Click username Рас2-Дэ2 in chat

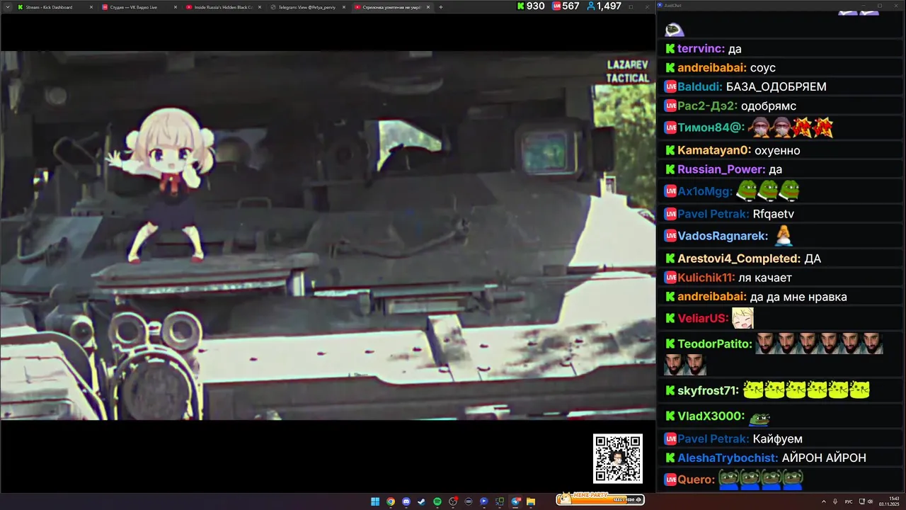pos(707,106)
